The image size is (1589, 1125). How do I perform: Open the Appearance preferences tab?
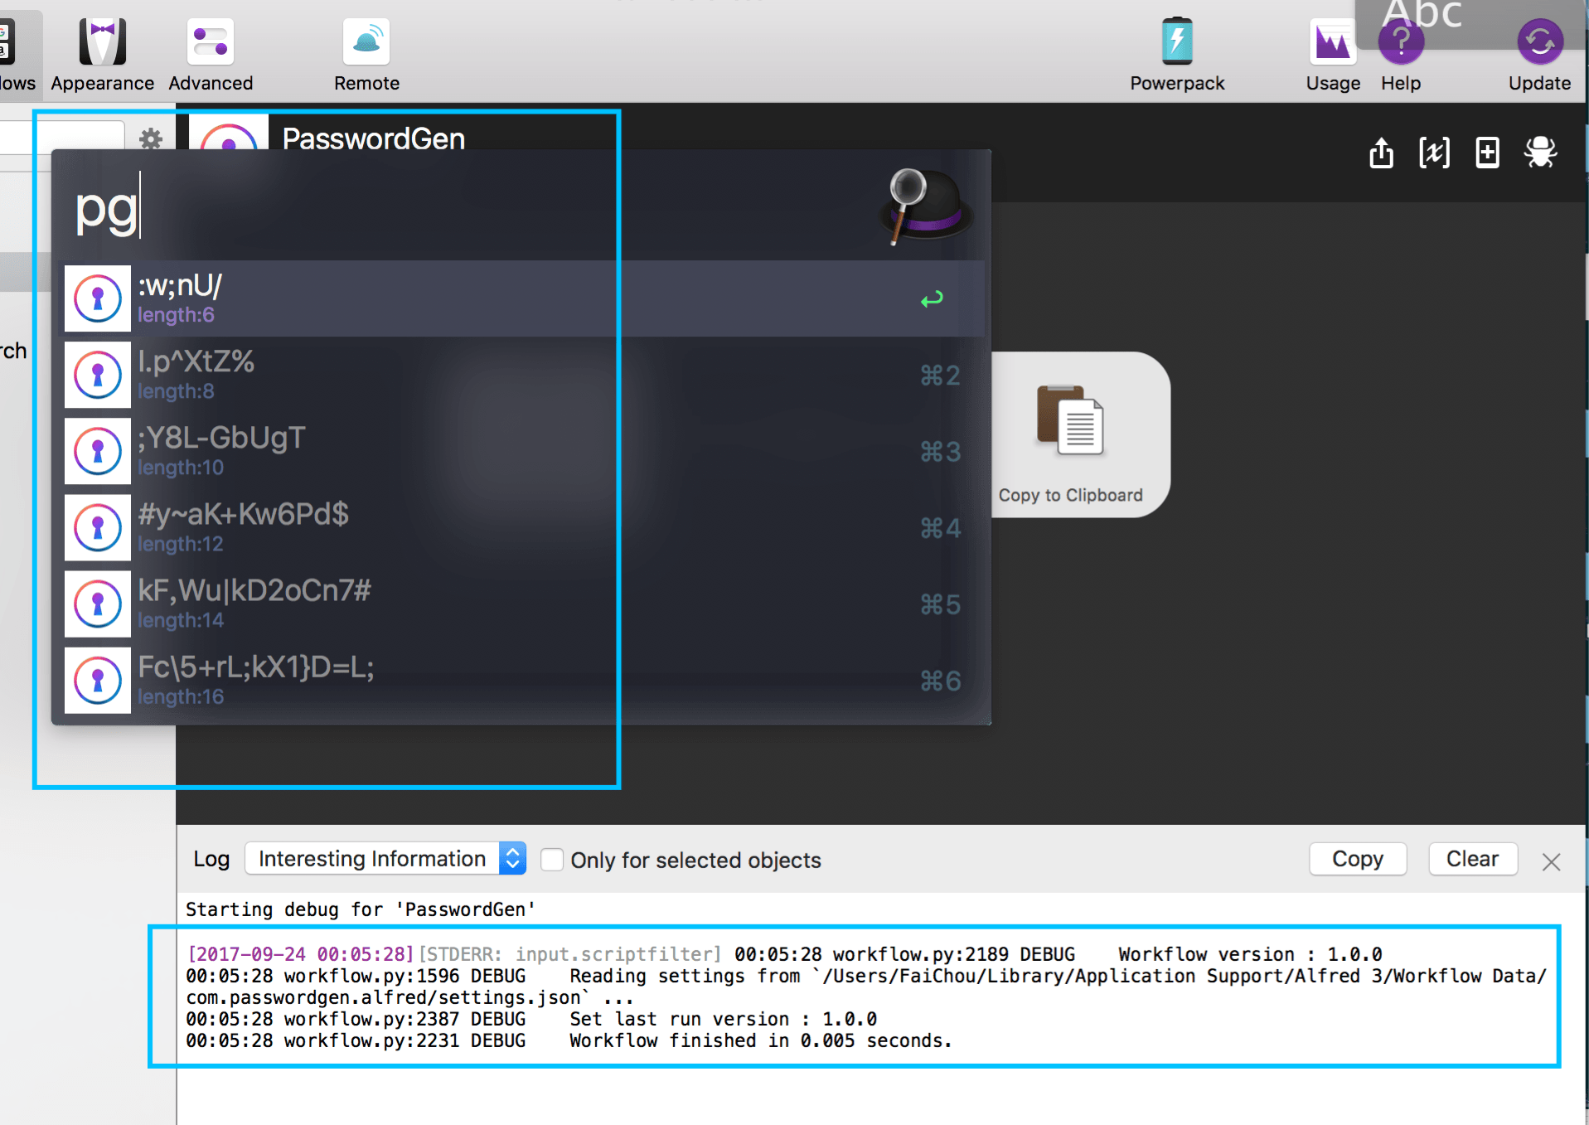(x=102, y=55)
